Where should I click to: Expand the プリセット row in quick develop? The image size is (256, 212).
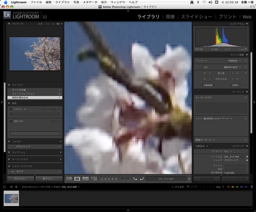coord(246,60)
